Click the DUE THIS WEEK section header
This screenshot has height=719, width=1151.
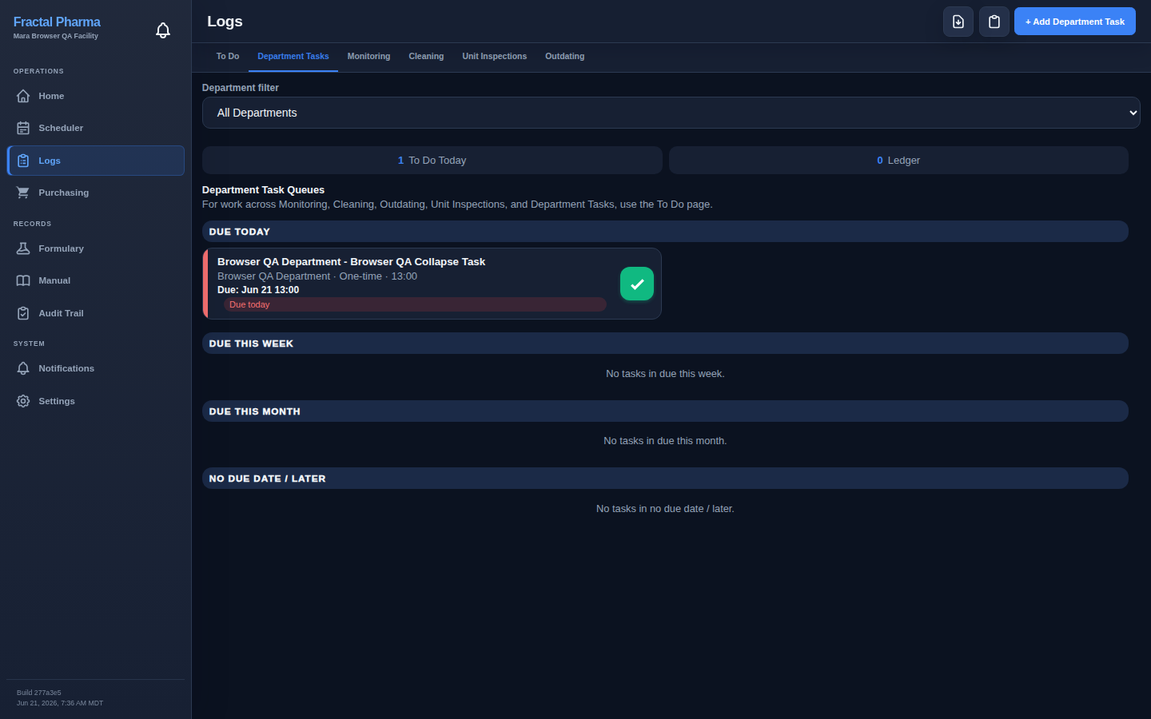click(665, 344)
